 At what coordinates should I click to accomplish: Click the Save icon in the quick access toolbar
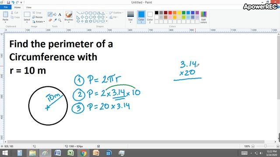(8, 2)
